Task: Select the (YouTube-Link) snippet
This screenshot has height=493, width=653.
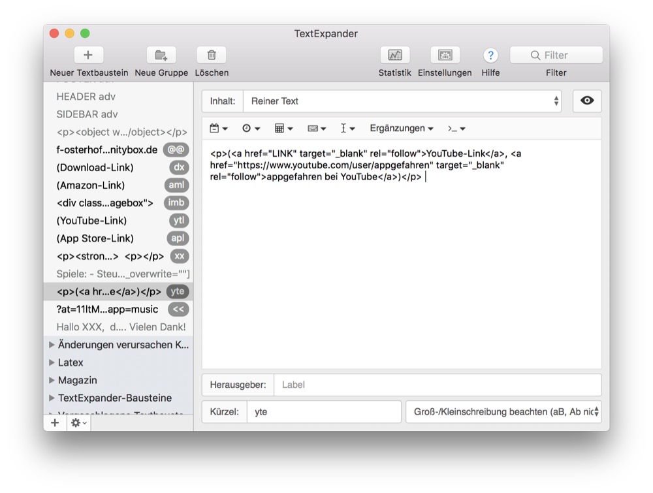Action: pyautogui.click(x=92, y=221)
